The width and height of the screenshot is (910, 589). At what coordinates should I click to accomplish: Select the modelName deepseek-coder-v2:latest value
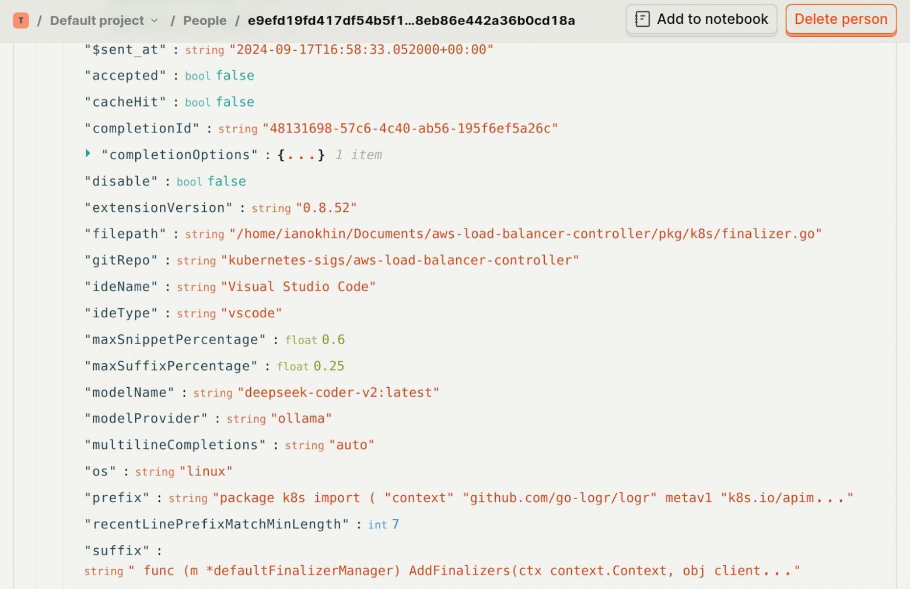[338, 393]
